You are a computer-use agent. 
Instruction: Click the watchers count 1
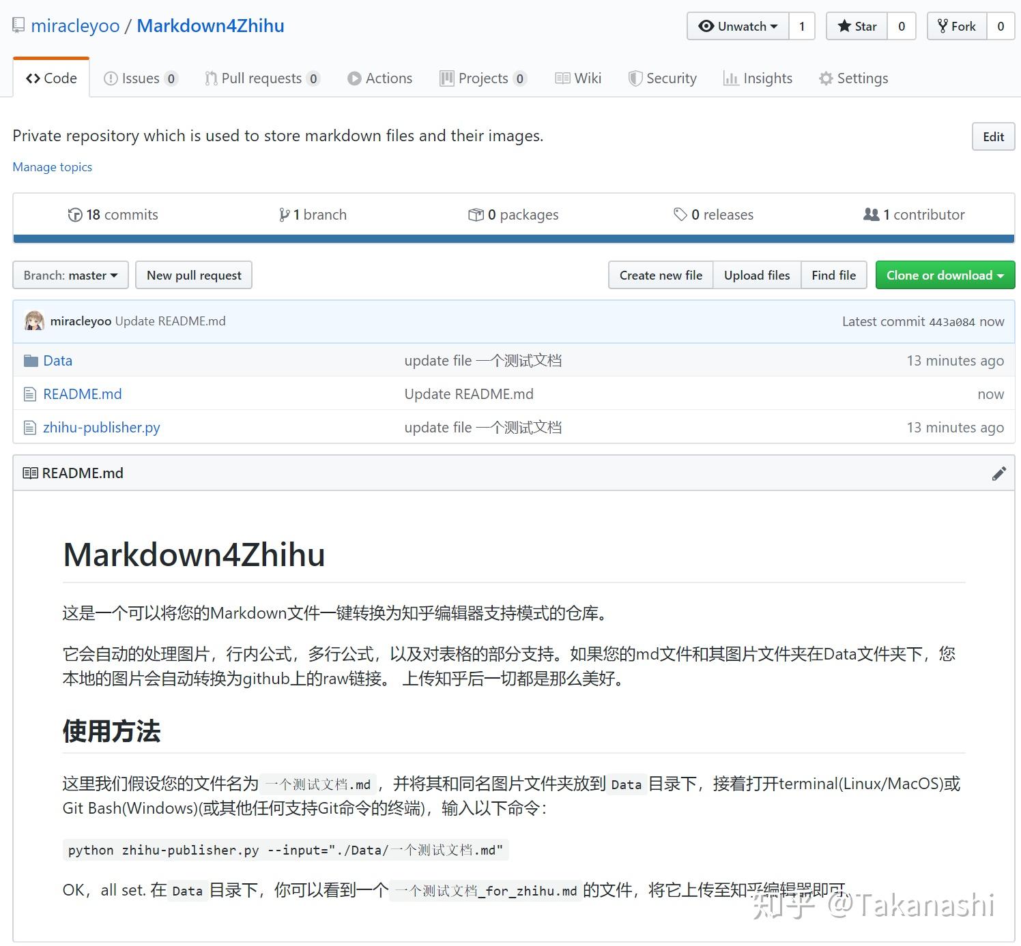tap(802, 27)
